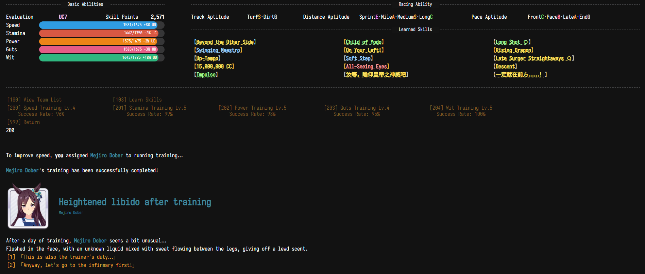Open the 一定就在前方......! skill
The height and width of the screenshot is (274, 645).
(x=520, y=75)
